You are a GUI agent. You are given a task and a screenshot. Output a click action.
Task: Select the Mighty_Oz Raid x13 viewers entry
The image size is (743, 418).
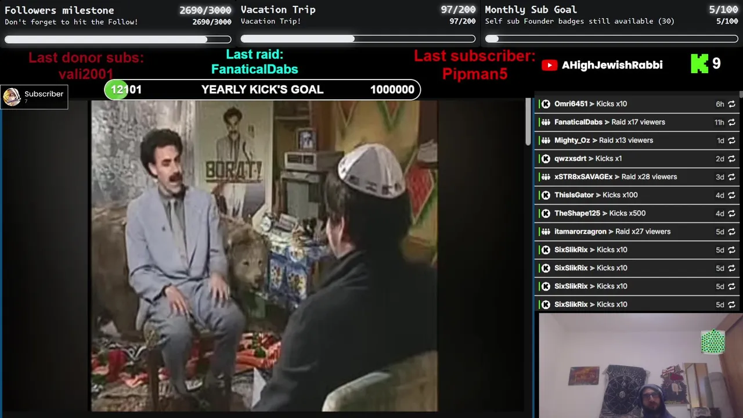(637, 140)
